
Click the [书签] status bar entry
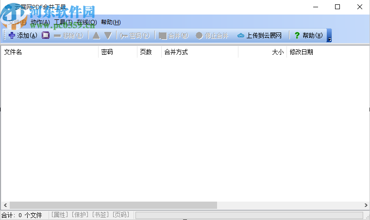pos(101,215)
